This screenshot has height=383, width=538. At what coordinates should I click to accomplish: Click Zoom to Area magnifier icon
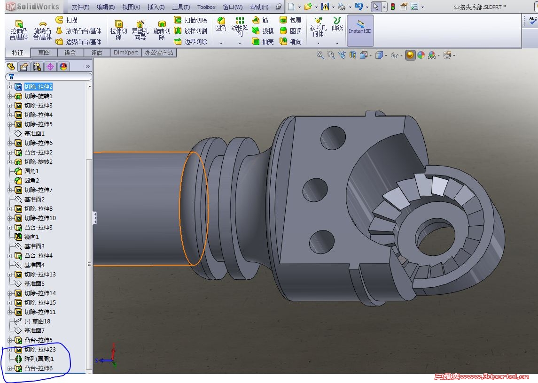[x=331, y=55]
